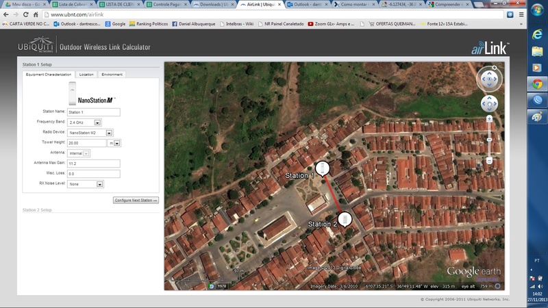
Task: Click the Misc. Loss input field
Action: [x=94, y=174]
